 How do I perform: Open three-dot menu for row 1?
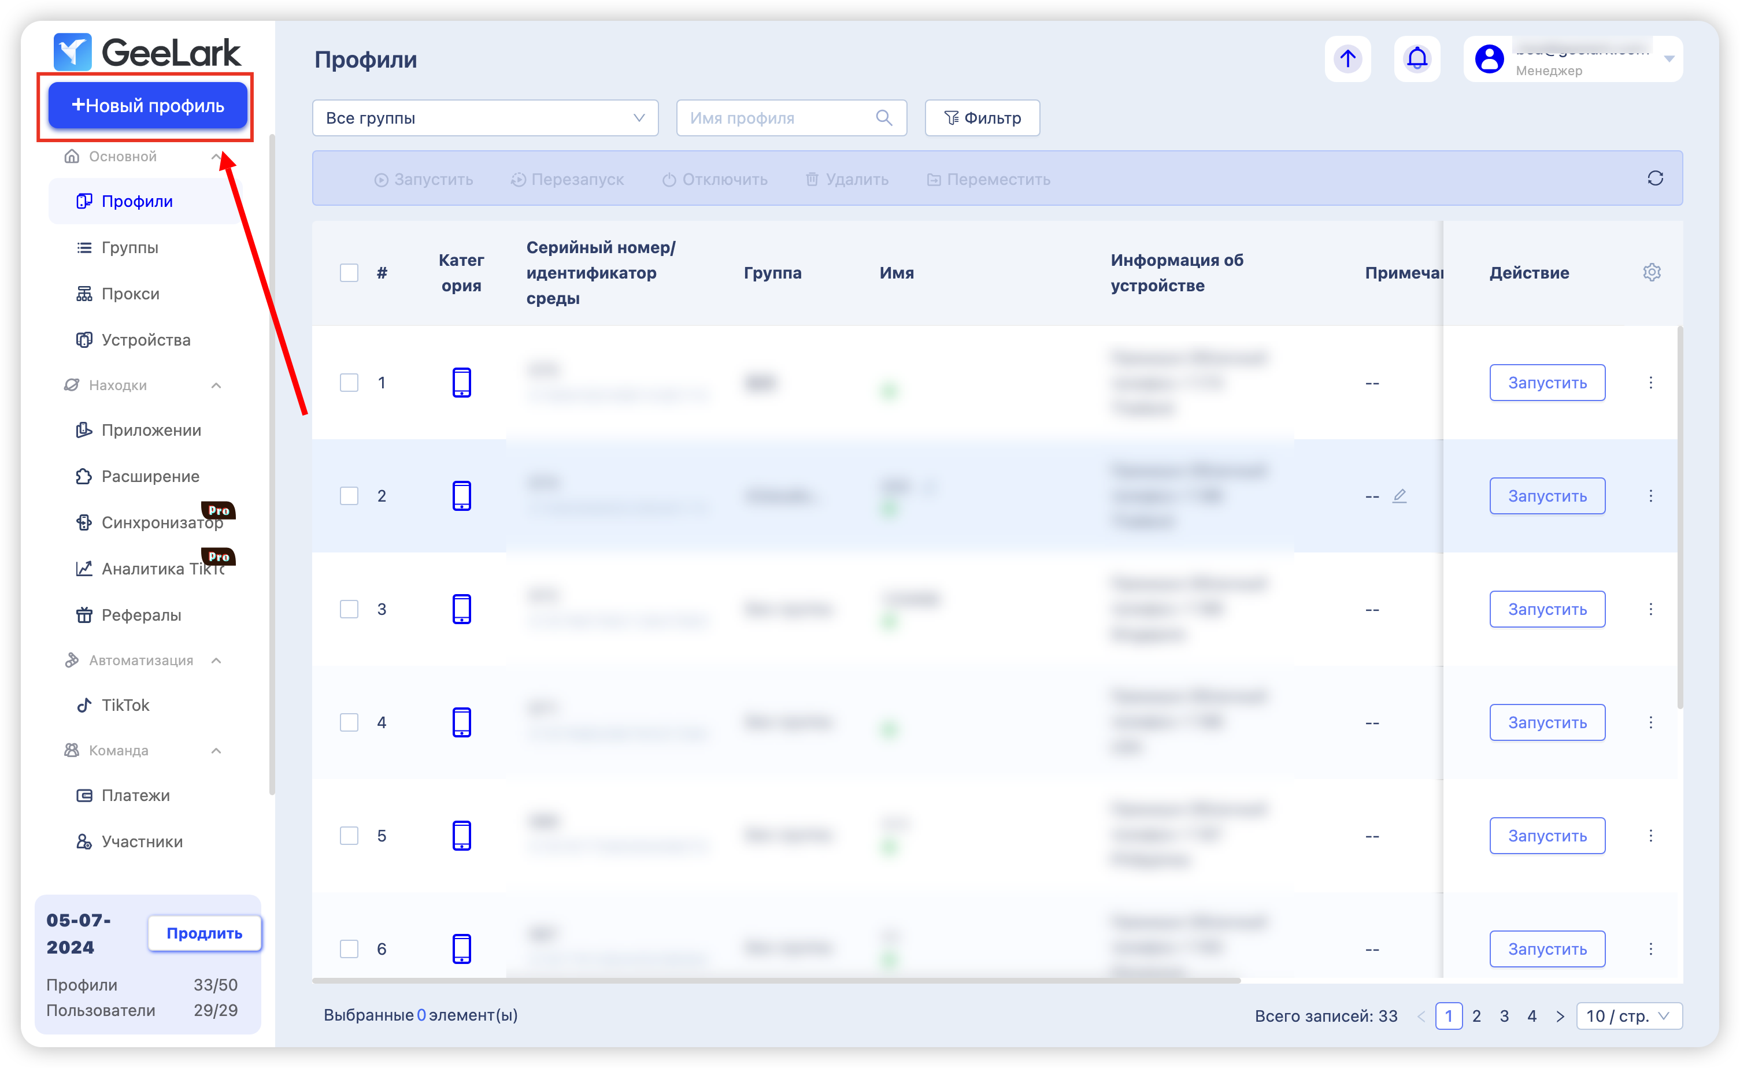(x=1650, y=383)
